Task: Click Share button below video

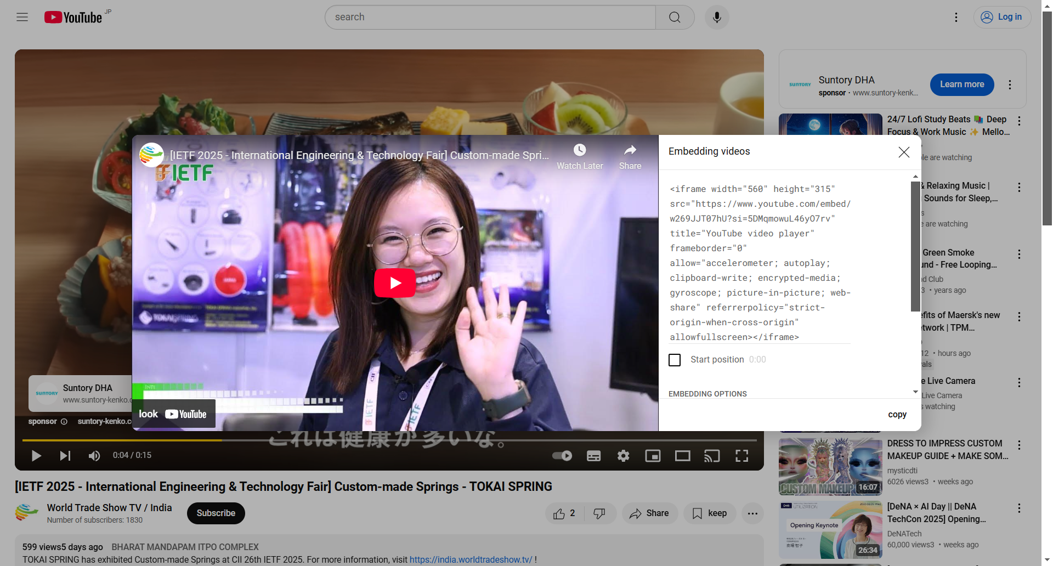Action: [649, 513]
